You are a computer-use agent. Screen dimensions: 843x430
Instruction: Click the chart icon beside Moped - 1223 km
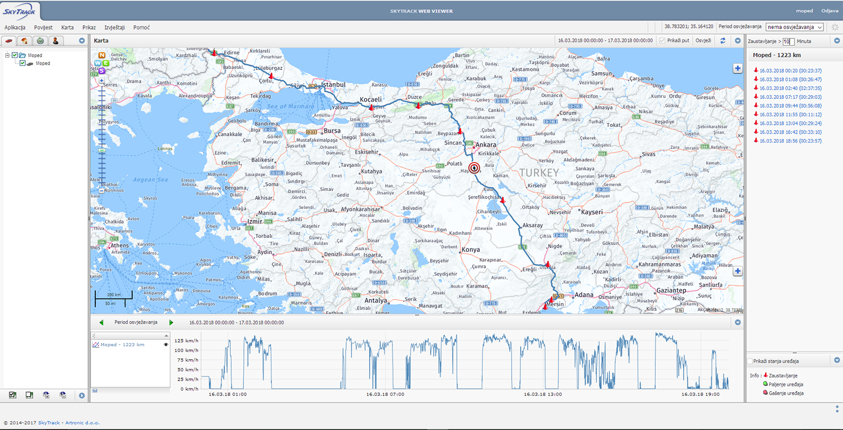pyautogui.click(x=96, y=345)
